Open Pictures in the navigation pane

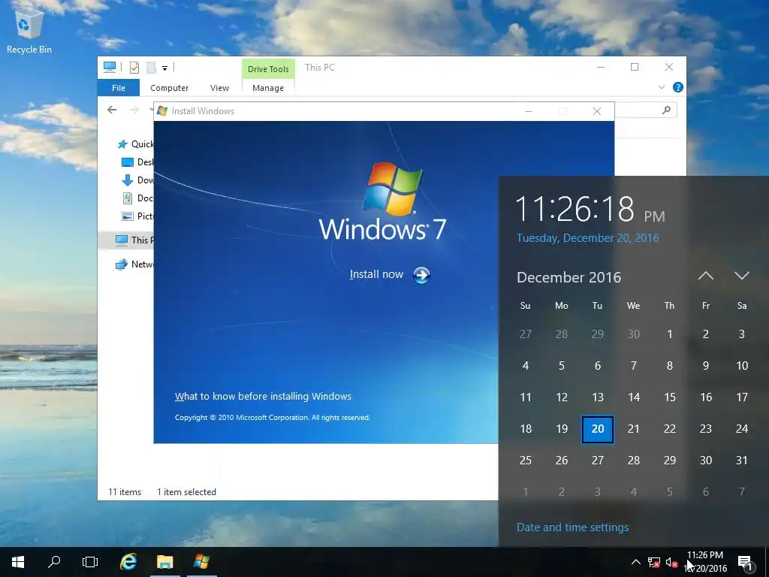(137, 216)
